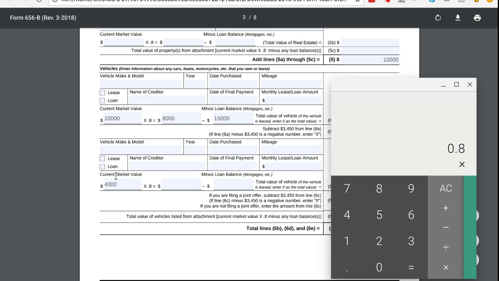This screenshot has width=499, height=281.
Task: Check the second vehicle's Lease checkbox
Action: point(102,158)
